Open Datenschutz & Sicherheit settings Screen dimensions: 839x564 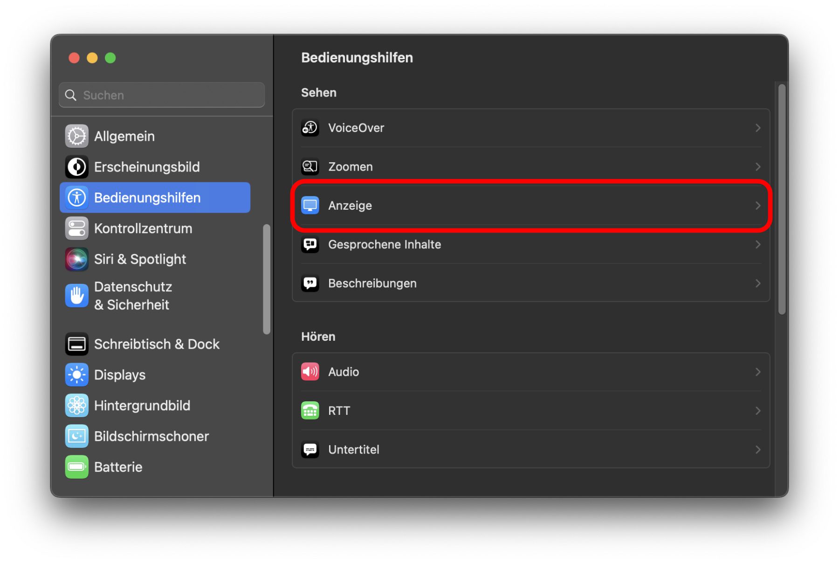[132, 296]
